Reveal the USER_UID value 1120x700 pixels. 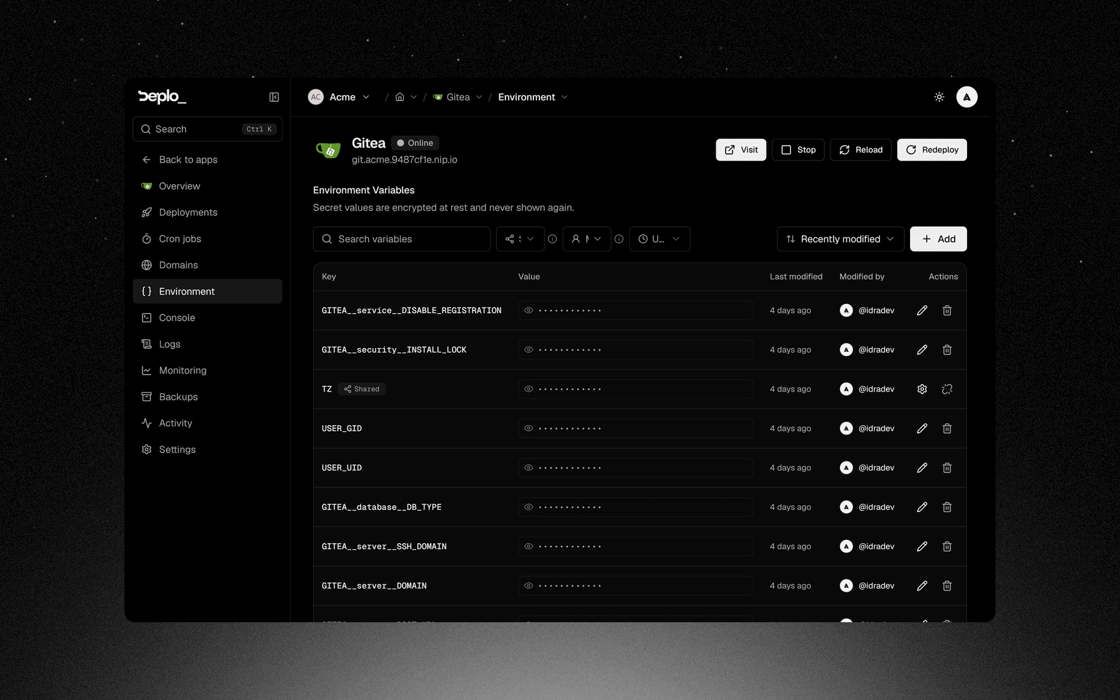click(x=529, y=468)
